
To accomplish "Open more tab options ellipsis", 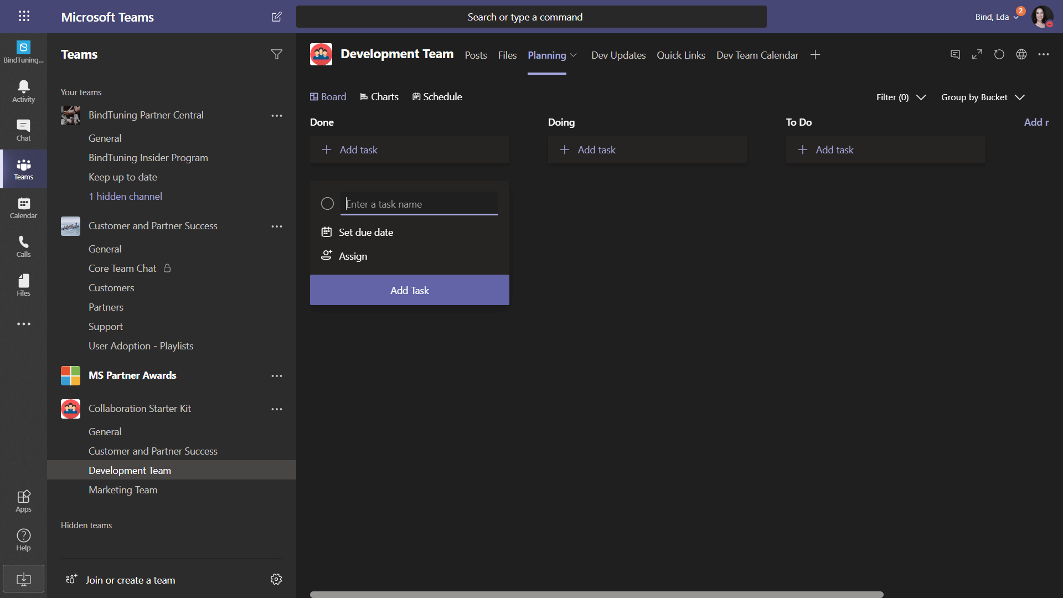I will click(1044, 54).
